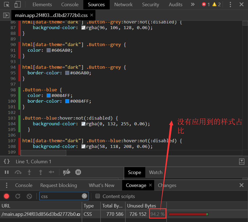Click the color #0084FF blue swatch
248x222 pixels.
[x=49, y=95]
